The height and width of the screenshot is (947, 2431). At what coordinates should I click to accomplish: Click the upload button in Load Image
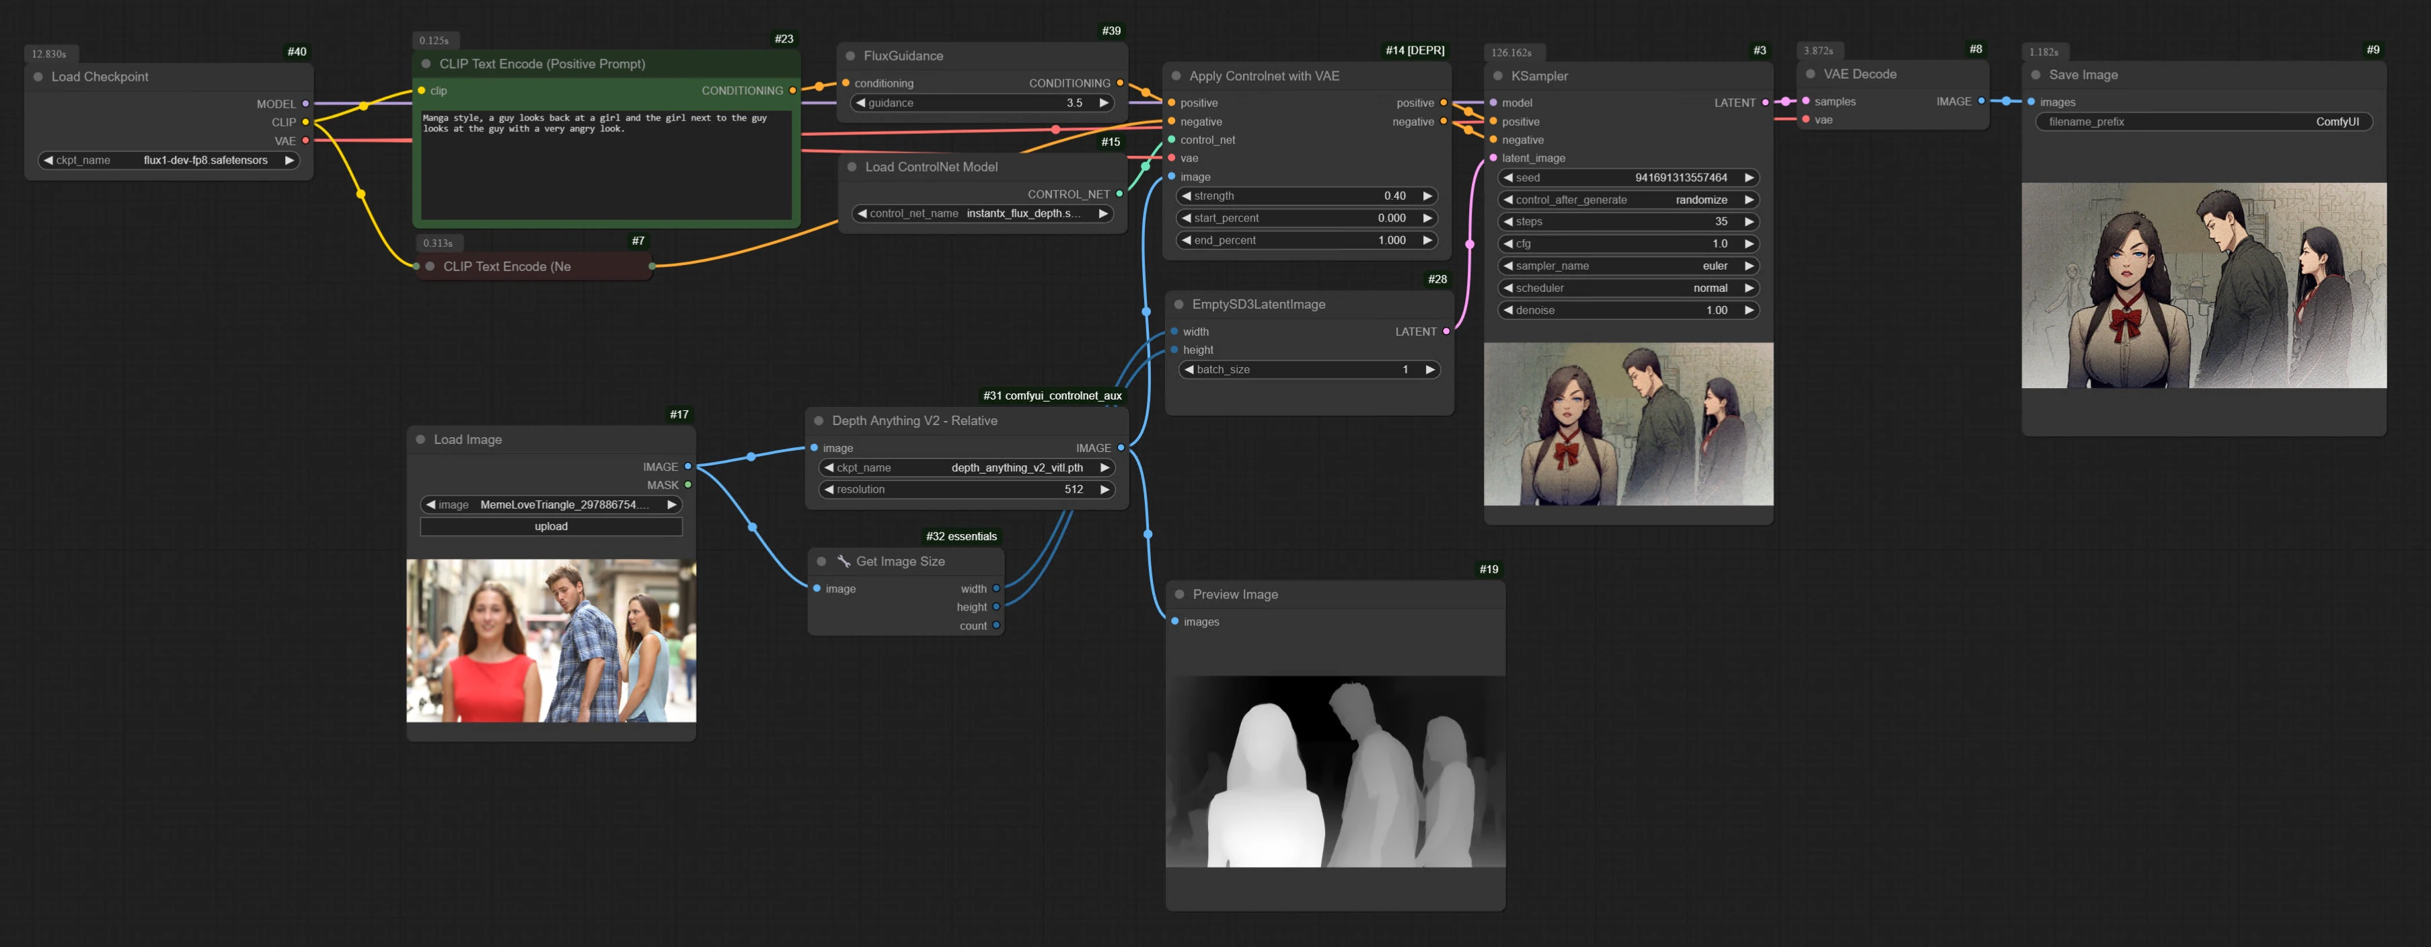[x=550, y=527]
